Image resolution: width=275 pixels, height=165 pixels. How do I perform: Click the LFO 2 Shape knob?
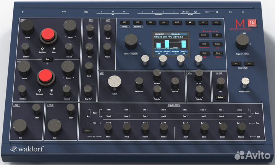[x=71, y=109]
